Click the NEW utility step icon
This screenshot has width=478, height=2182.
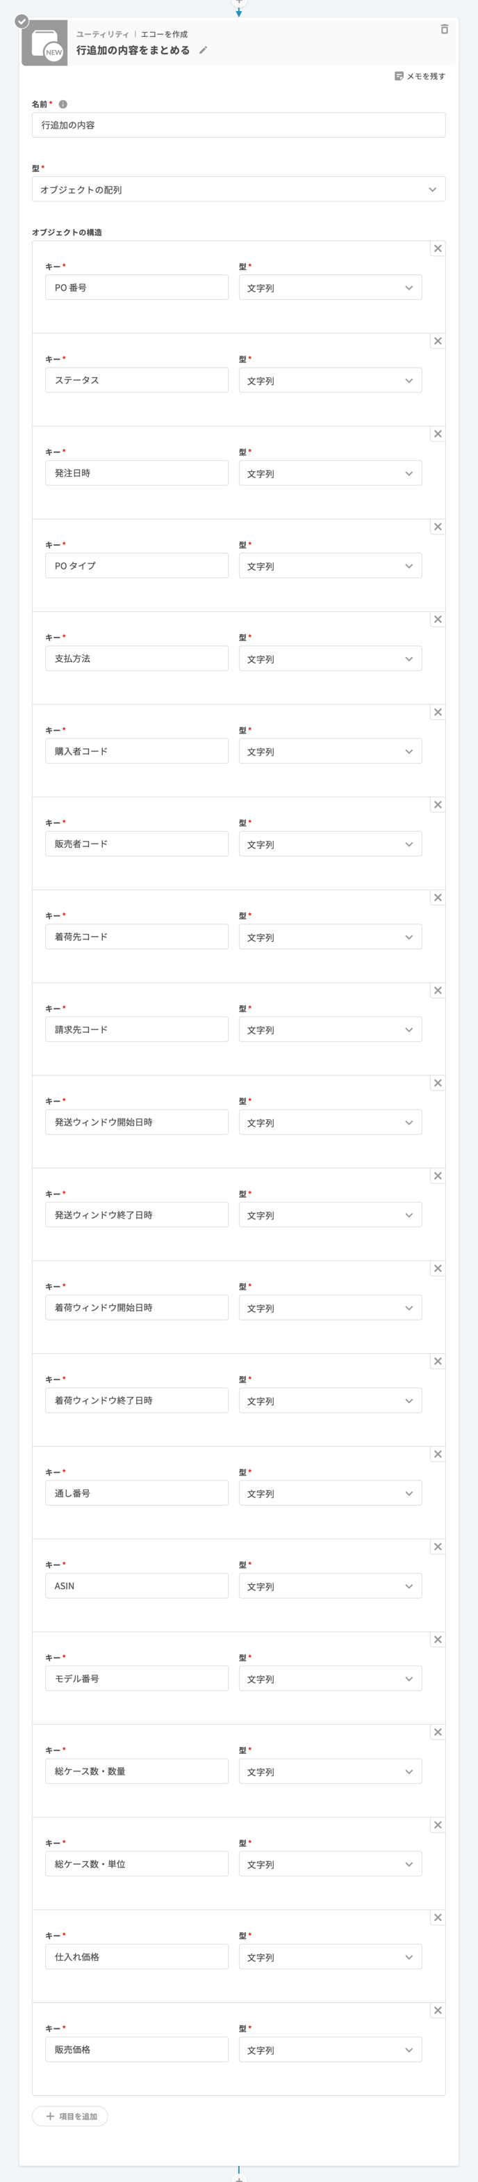45,44
